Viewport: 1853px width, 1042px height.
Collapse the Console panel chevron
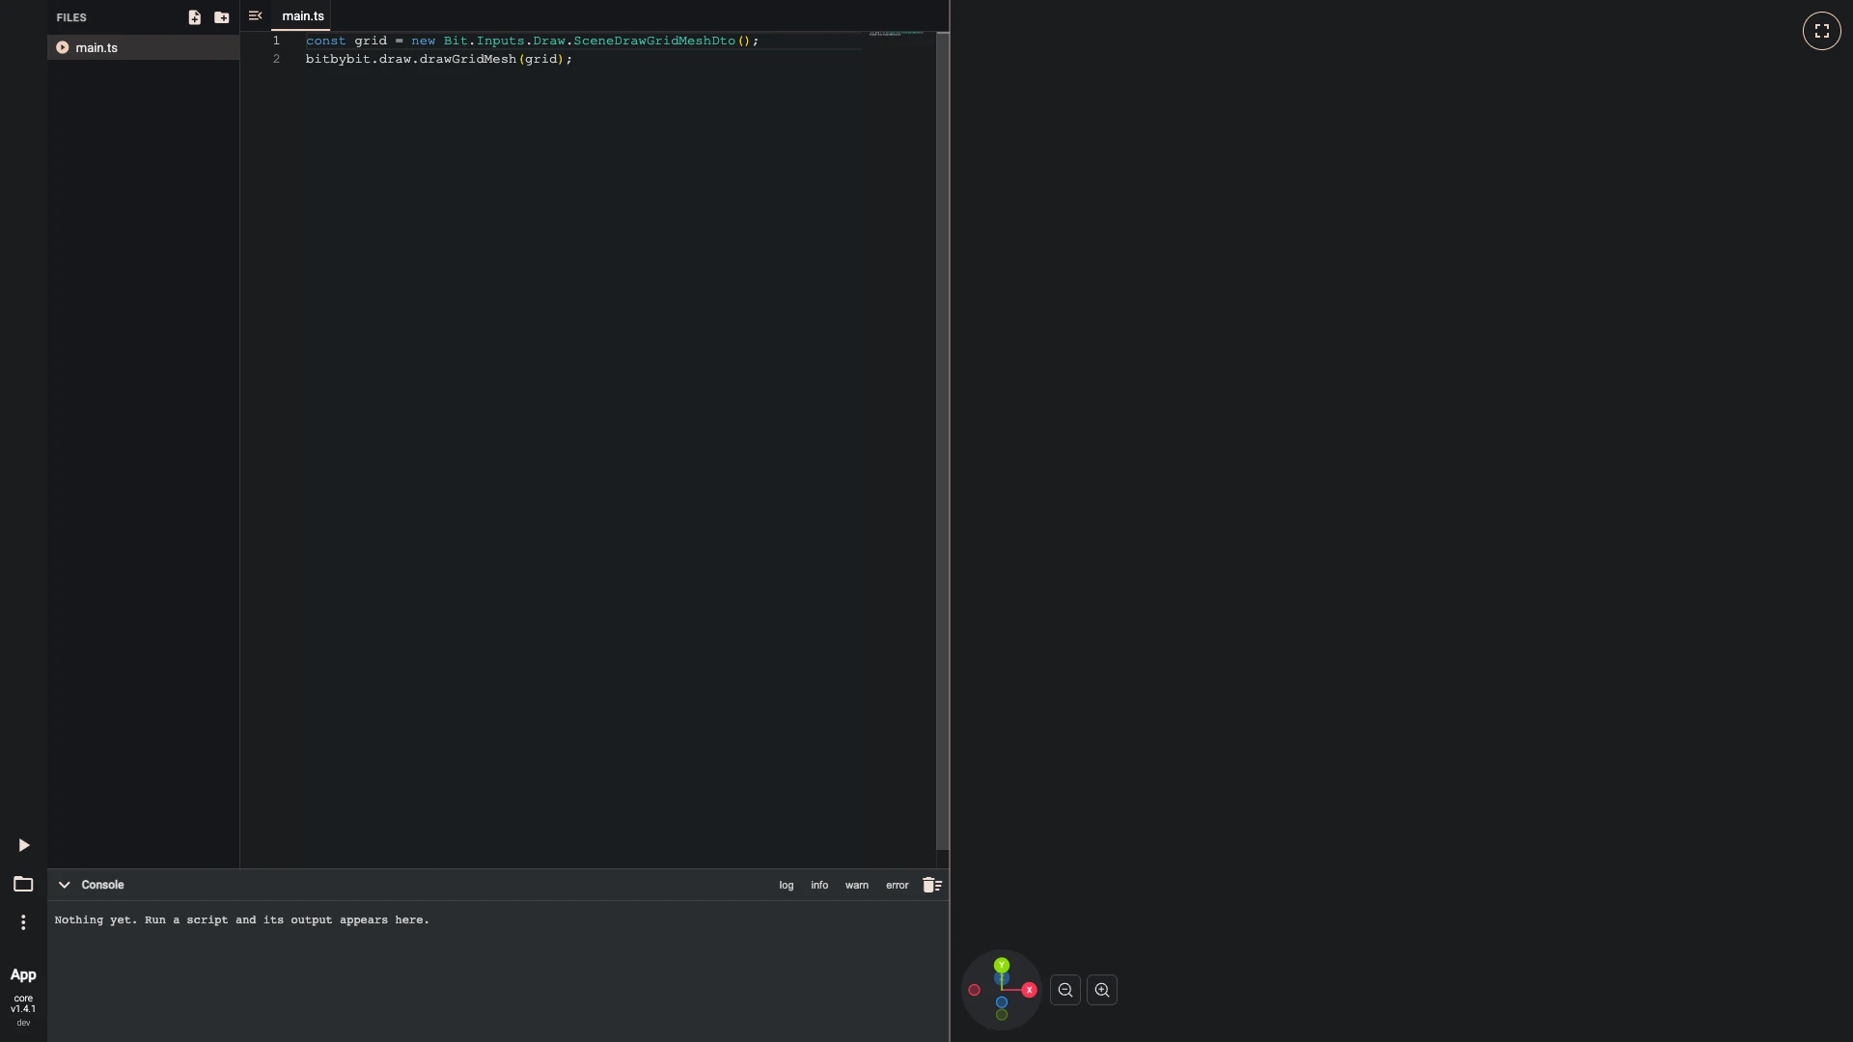pyautogui.click(x=65, y=885)
